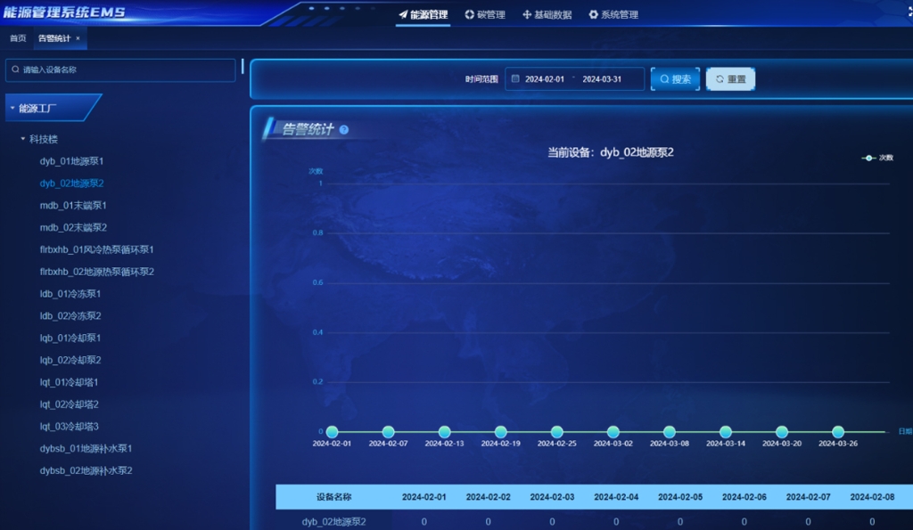Viewport: 913px width, 530px height.
Task: Open 系统管理 gear menu
Action: point(613,15)
